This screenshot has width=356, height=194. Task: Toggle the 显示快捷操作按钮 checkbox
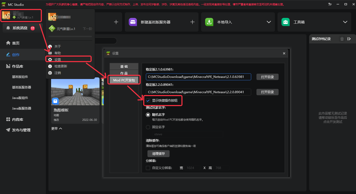coord(148,101)
